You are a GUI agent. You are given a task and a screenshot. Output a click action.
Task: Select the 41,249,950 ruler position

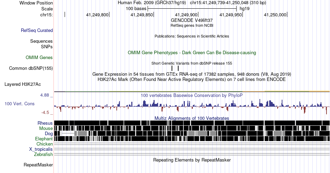coord(231,15)
